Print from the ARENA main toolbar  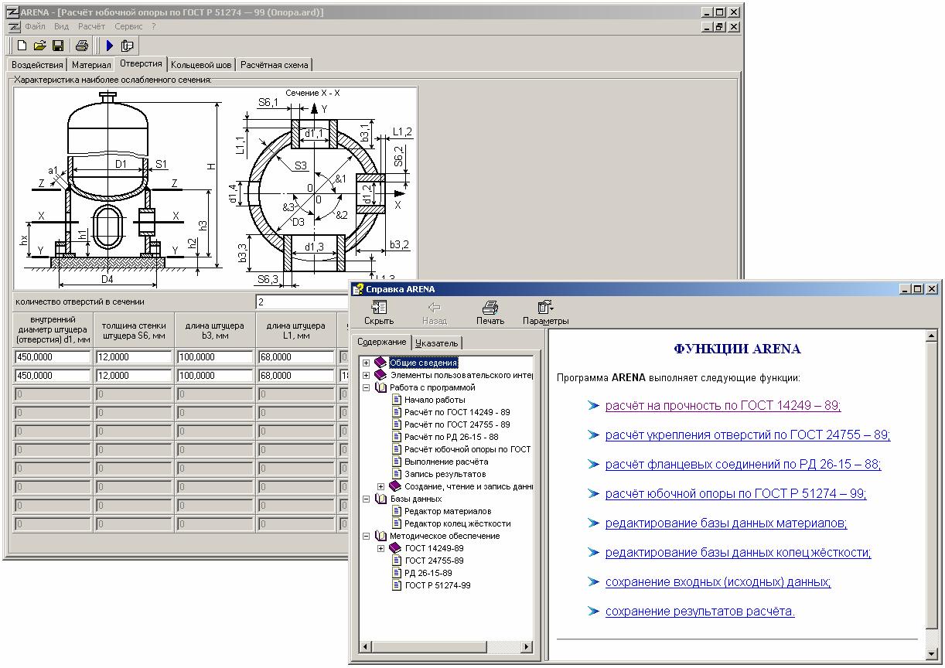coord(81,46)
